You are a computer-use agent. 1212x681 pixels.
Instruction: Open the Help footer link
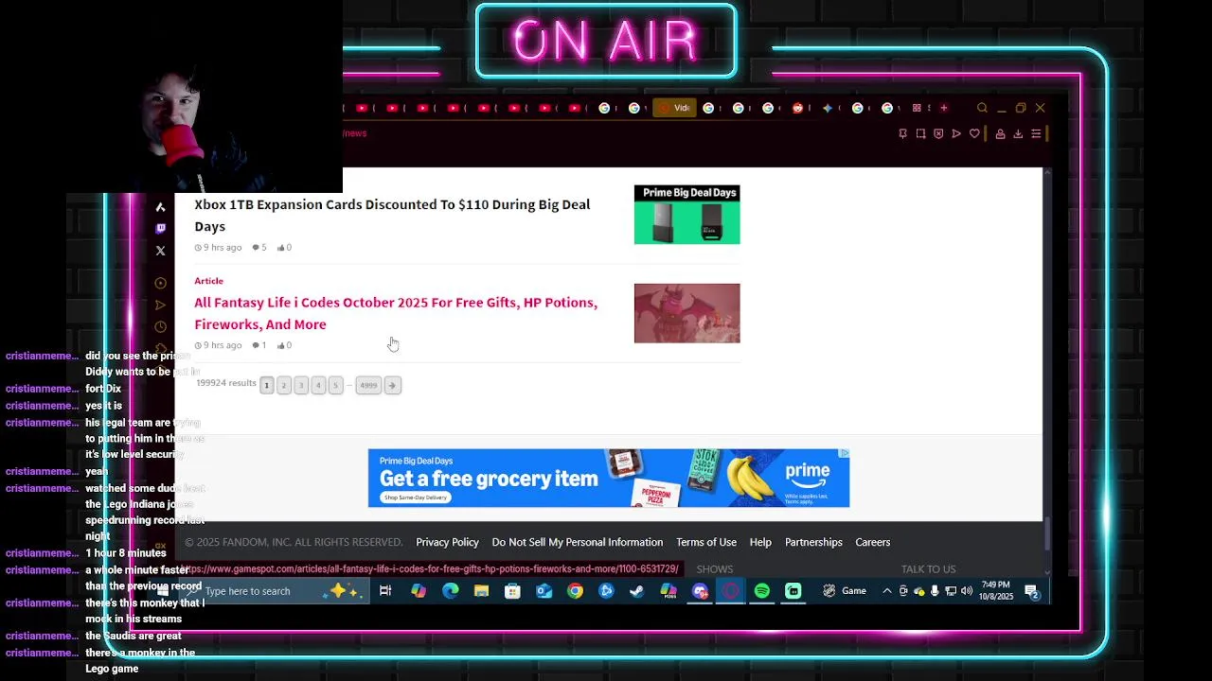(760, 542)
